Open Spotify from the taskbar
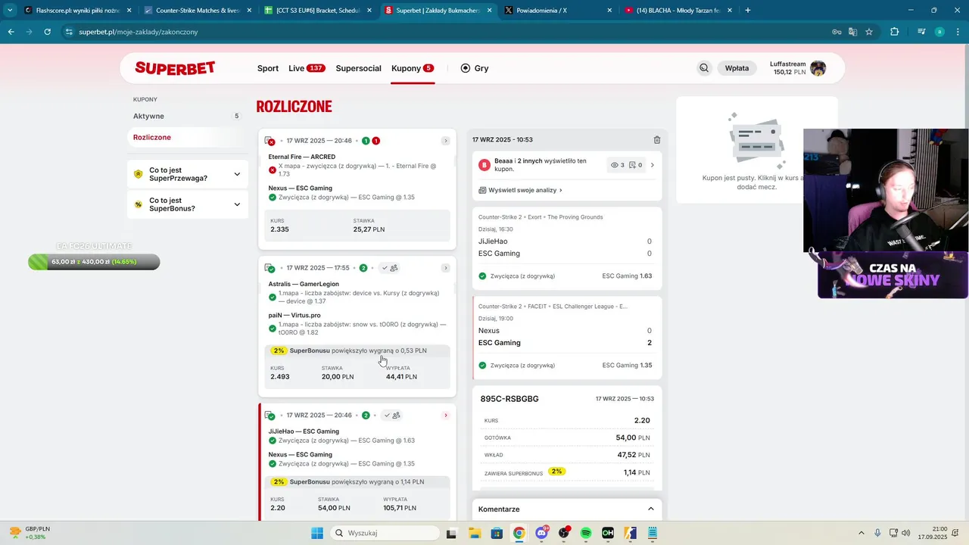Viewport: 969px width, 545px height. coord(585,533)
